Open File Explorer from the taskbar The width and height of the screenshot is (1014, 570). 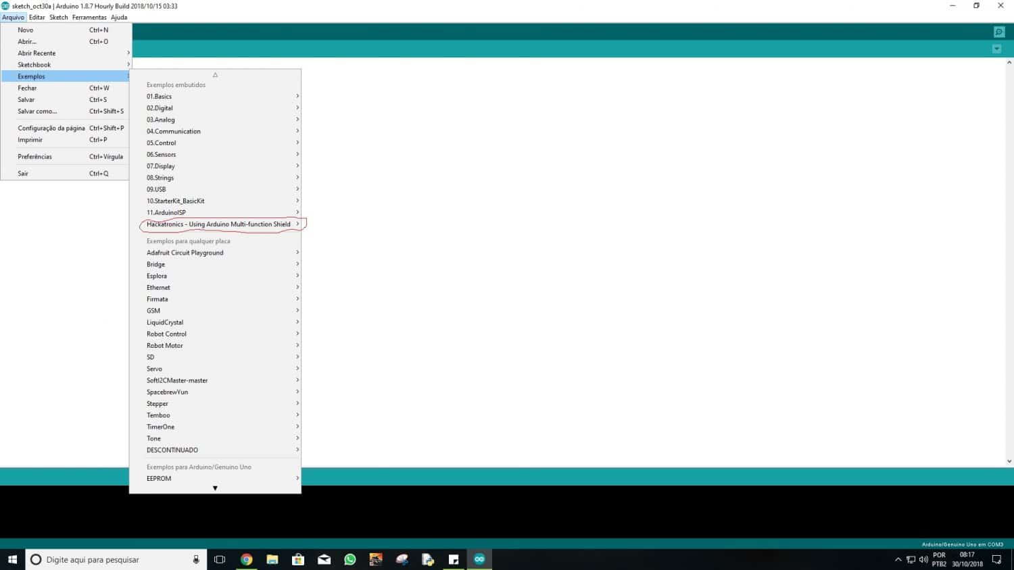coord(272,559)
